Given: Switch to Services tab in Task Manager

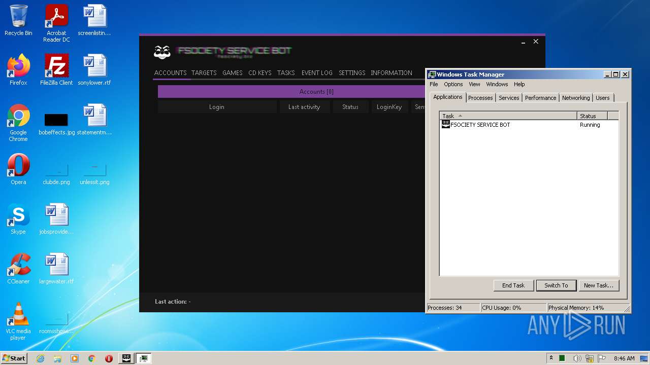Looking at the screenshot, I should tap(509, 98).
